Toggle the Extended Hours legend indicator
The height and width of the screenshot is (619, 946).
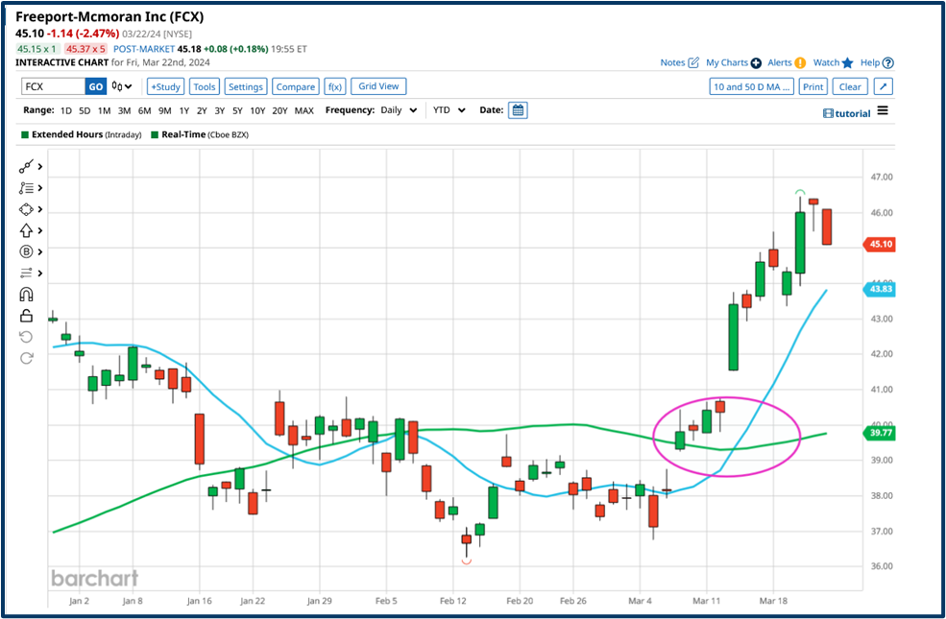click(x=24, y=134)
